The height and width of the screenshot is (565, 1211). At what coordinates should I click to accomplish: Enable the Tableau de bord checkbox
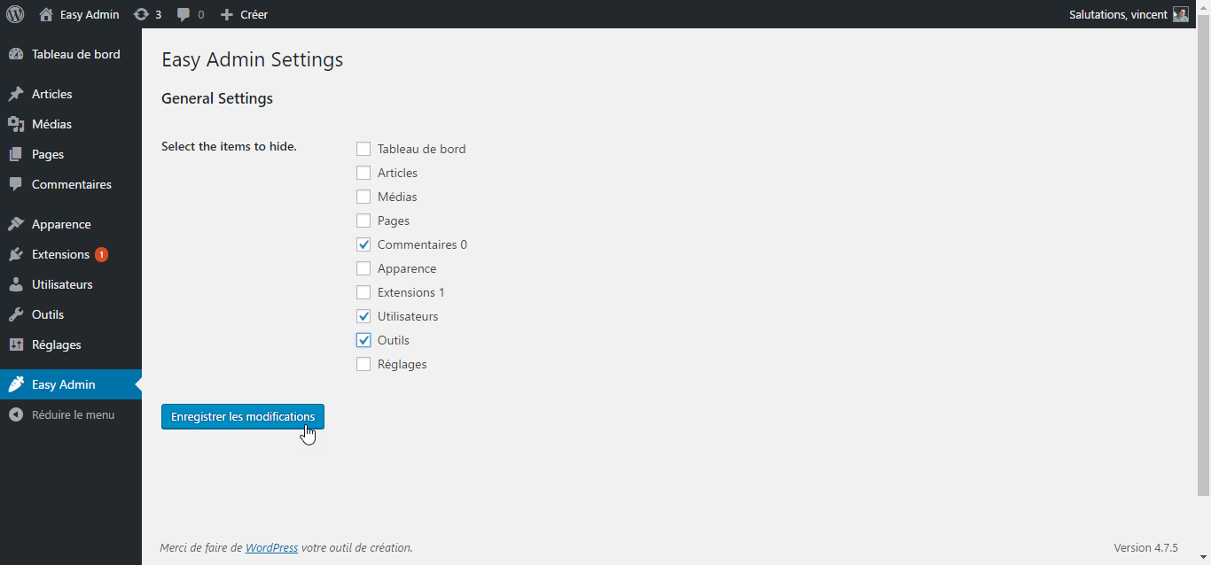click(x=363, y=150)
